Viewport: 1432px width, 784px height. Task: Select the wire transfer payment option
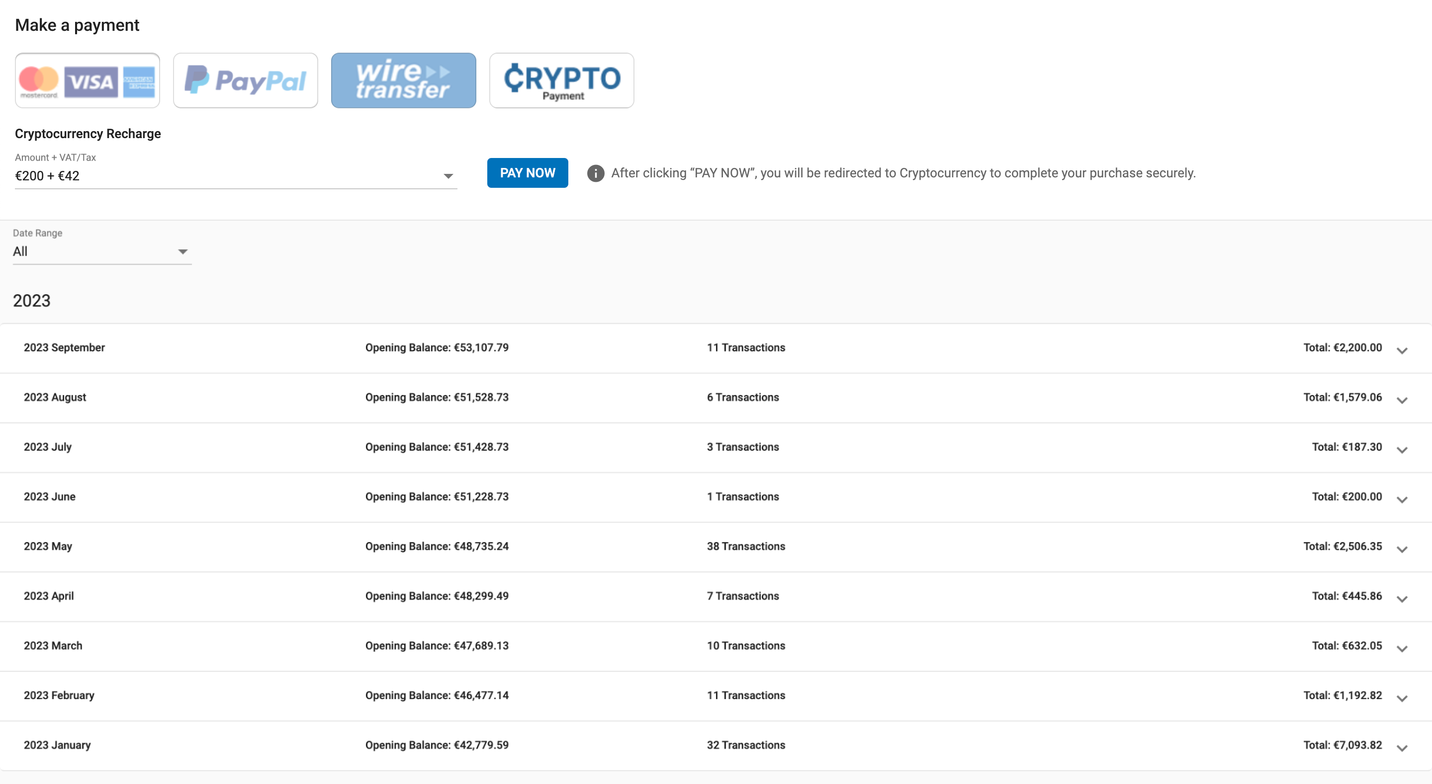[404, 80]
